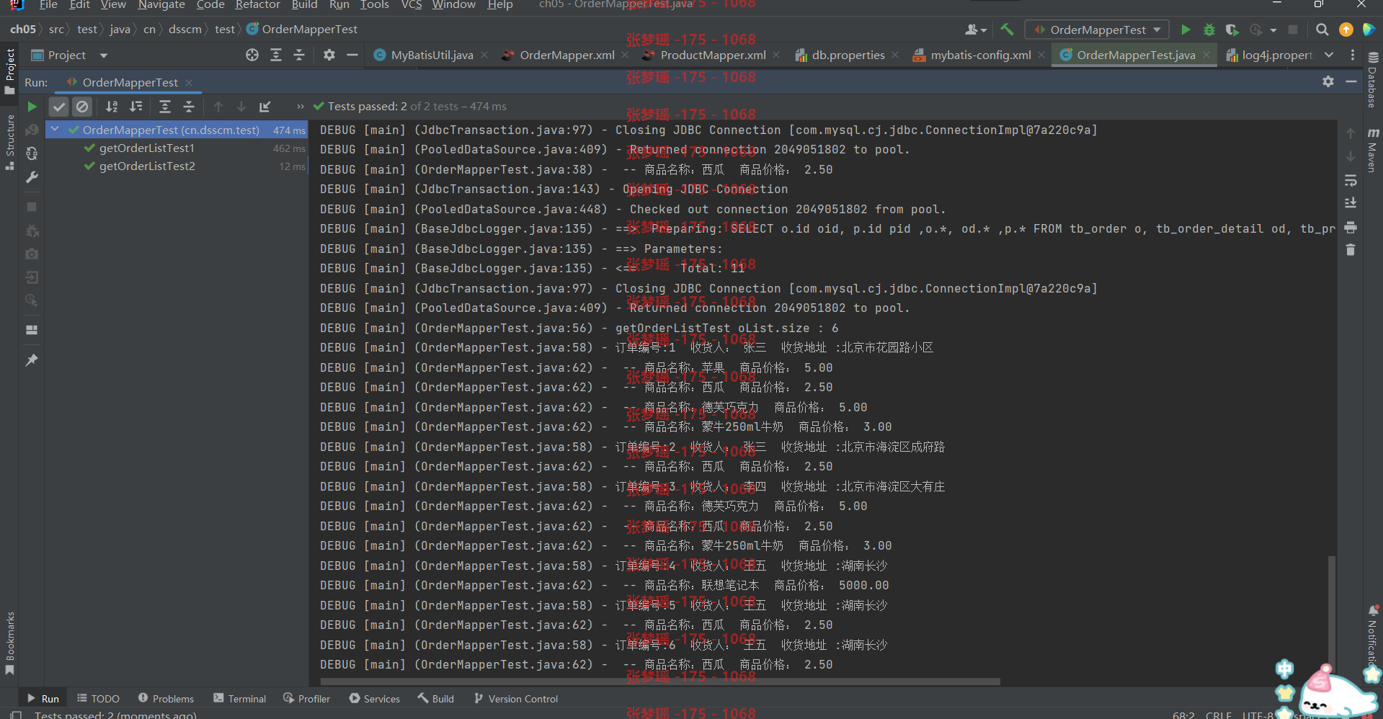Open Project panel options gear
1383x719 pixels.
(329, 55)
